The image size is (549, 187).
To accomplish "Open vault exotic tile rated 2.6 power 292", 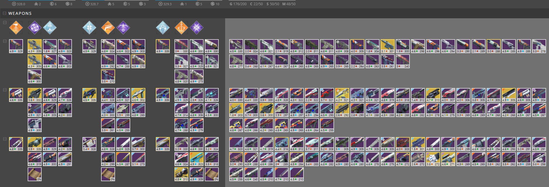I will [x=342, y=110].
